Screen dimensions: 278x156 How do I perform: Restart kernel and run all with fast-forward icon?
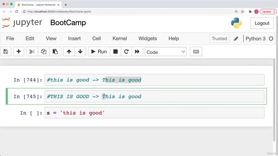click(137, 52)
